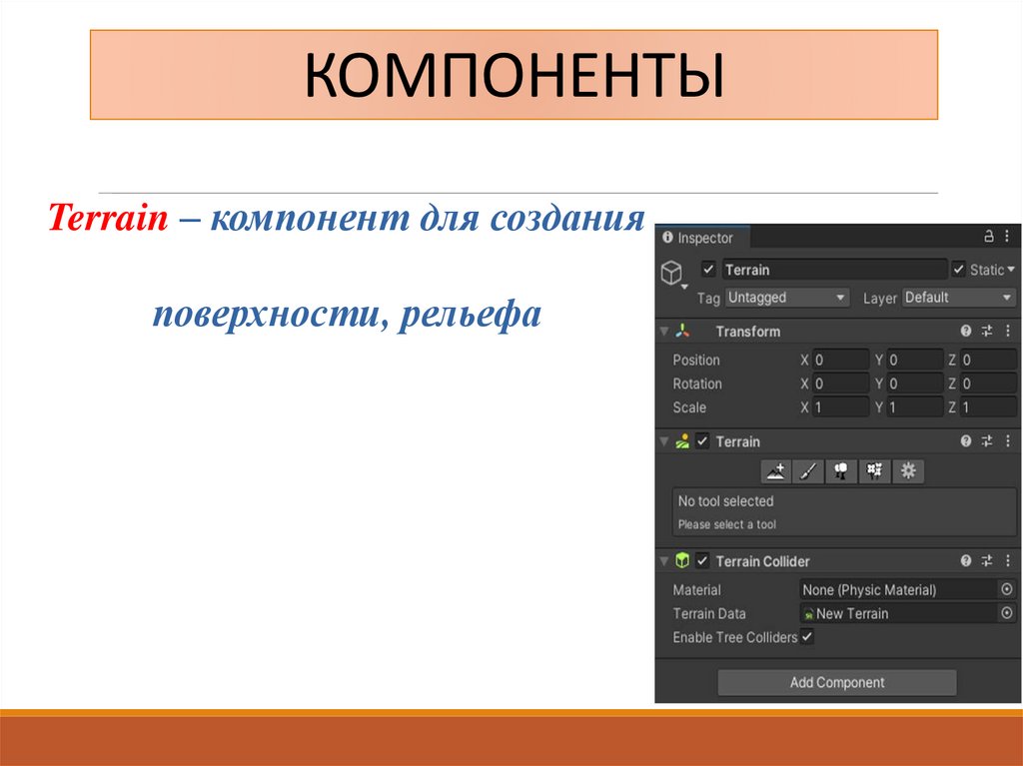Toggle GameObject active checkbox beside Terrain name
This screenshot has width=1023, height=766.
pos(708,269)
